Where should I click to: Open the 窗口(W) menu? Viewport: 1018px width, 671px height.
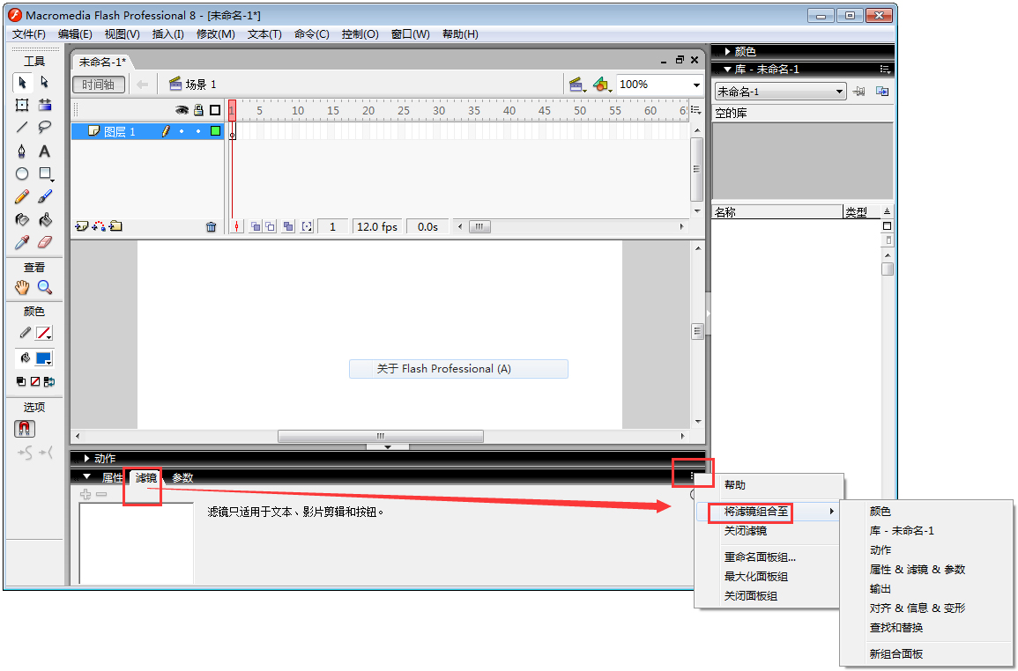pyautogui.click(x=411, y=33)
